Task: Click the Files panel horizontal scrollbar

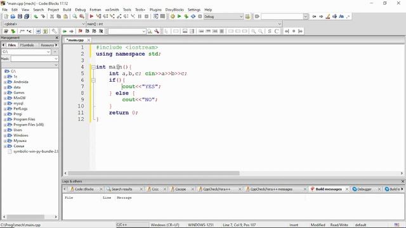Action: [25, 217]
